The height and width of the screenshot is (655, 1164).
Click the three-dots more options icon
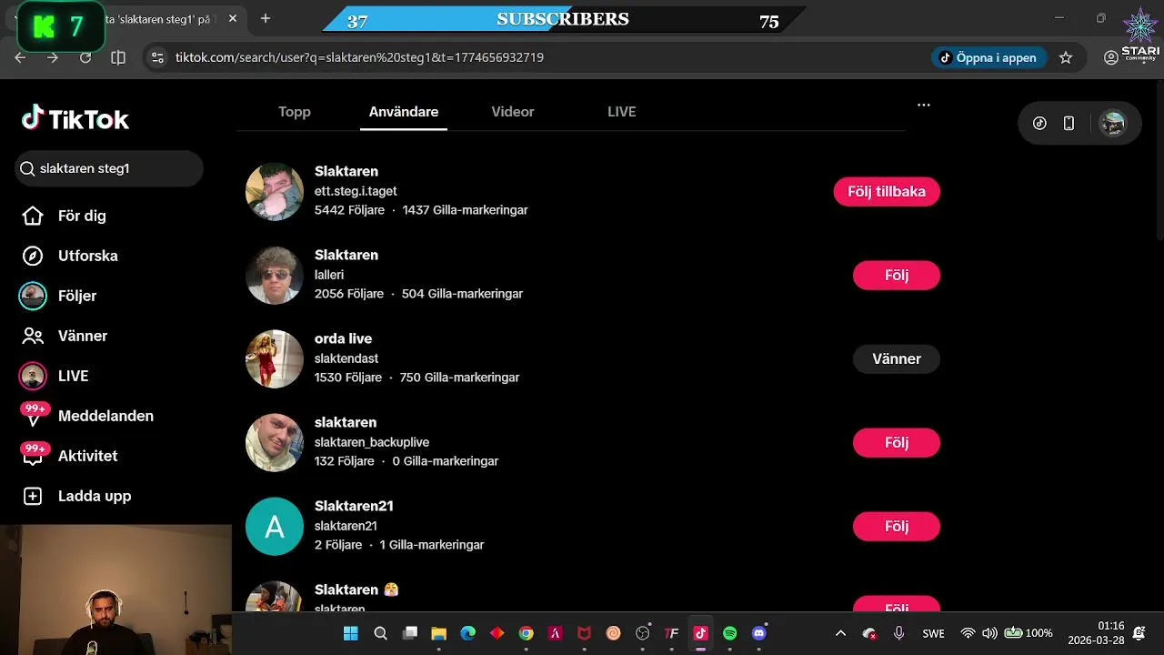[924, 105]
